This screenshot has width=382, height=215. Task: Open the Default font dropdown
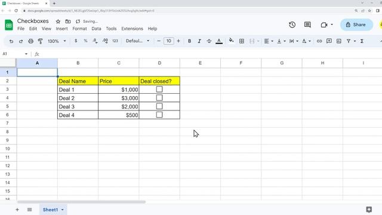(x=137, y=41)
